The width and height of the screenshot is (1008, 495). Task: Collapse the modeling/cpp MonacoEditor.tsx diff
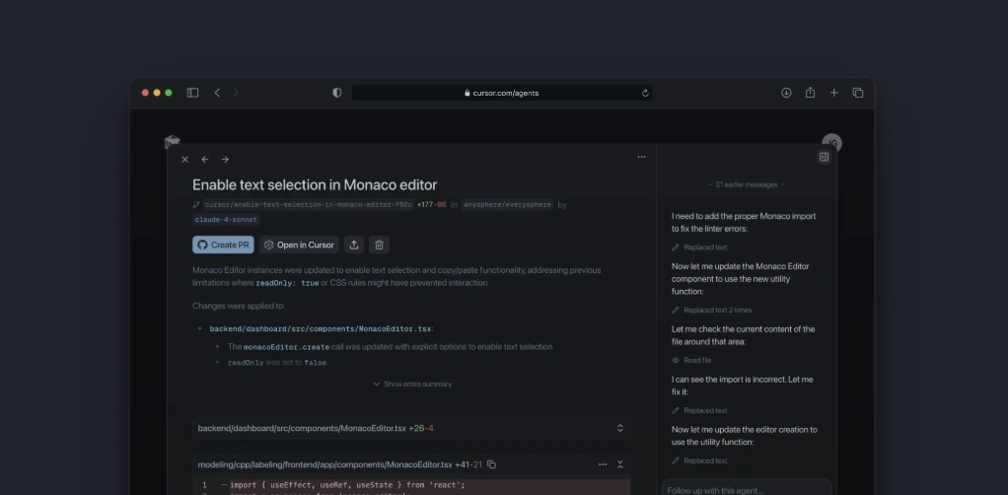620,464
